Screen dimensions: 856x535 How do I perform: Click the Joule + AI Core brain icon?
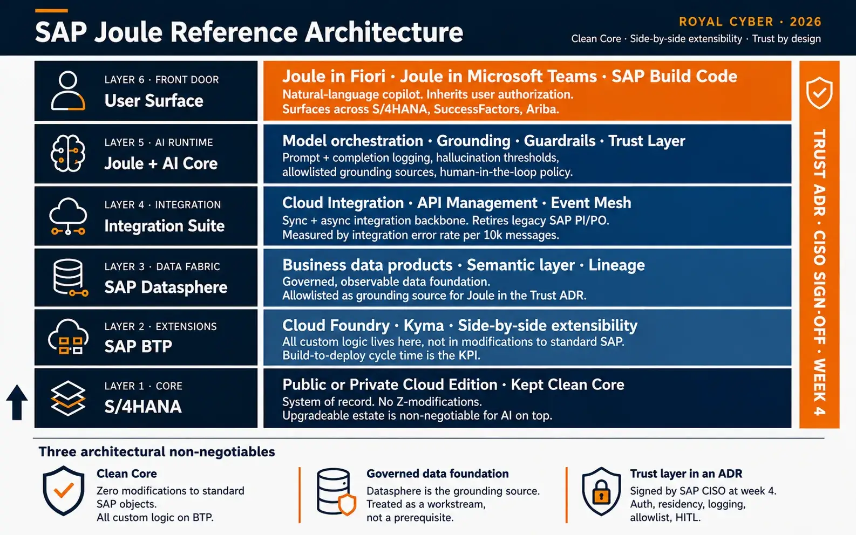click(x=68, y=153)
